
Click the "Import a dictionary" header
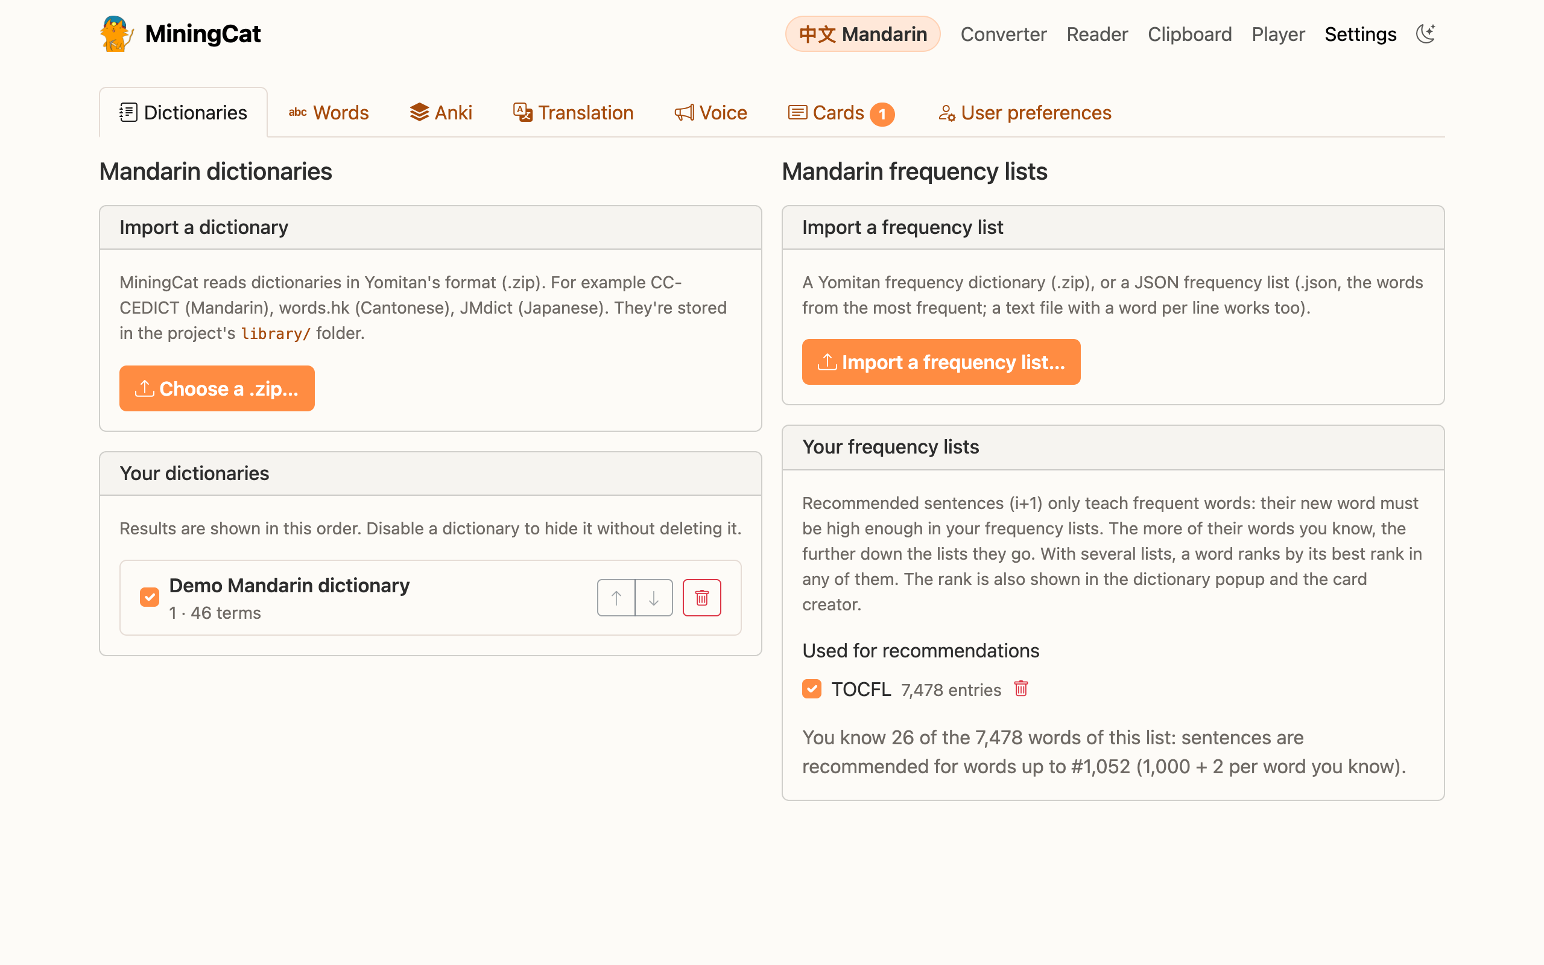(430, 227)
